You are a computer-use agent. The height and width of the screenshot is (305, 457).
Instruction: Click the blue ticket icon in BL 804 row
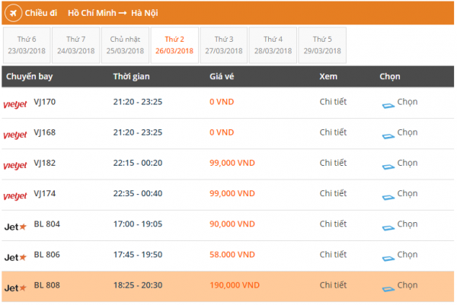(x=388, y=228)
